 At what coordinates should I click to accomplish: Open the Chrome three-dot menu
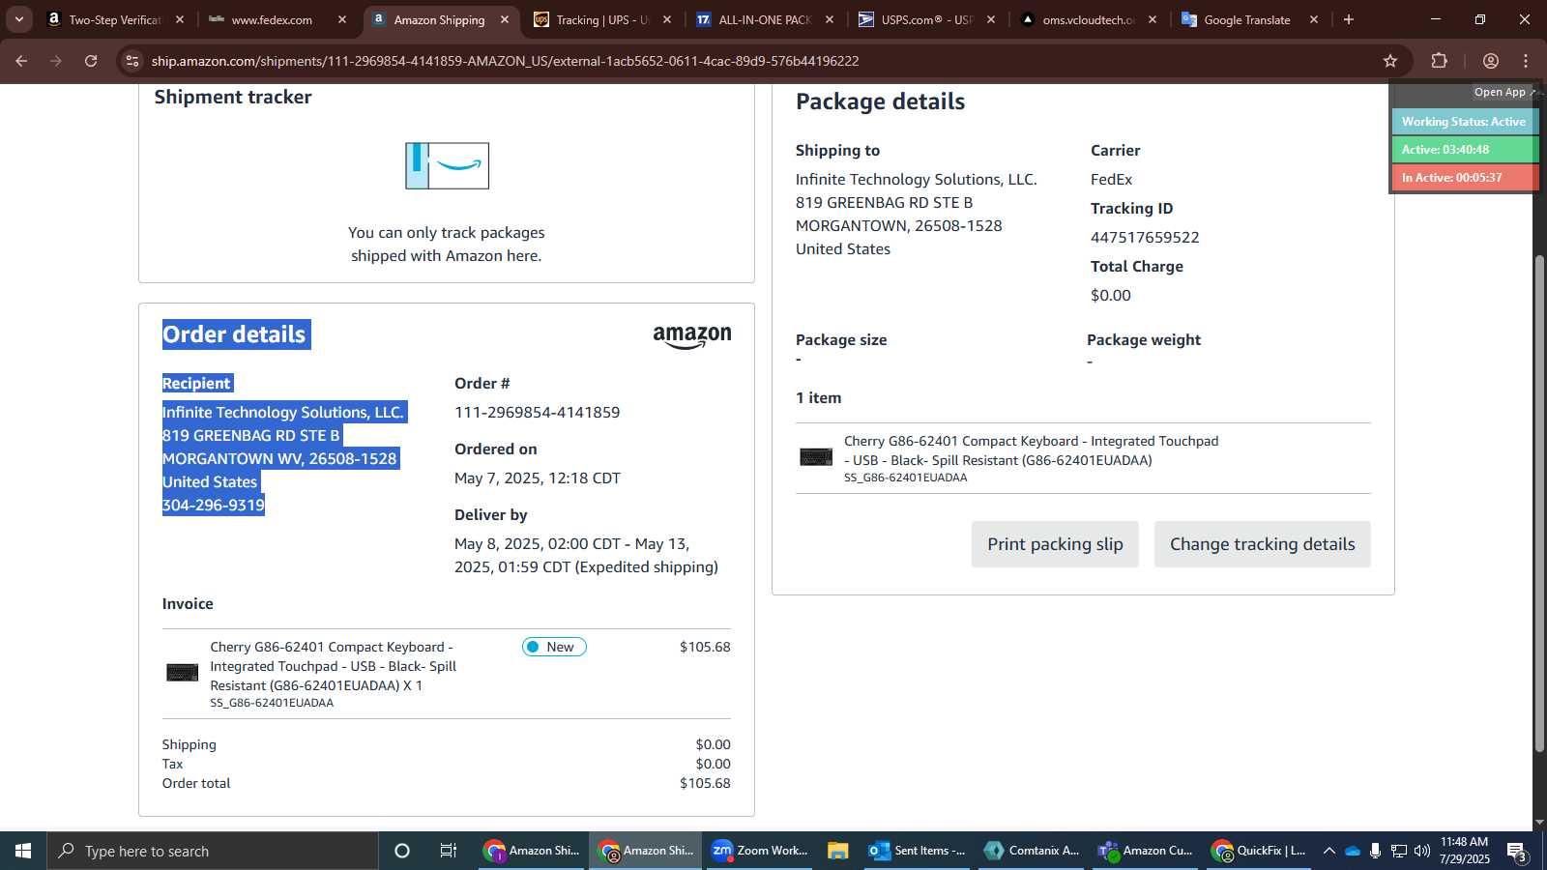pyautogui.click(x=1526, y=61)
